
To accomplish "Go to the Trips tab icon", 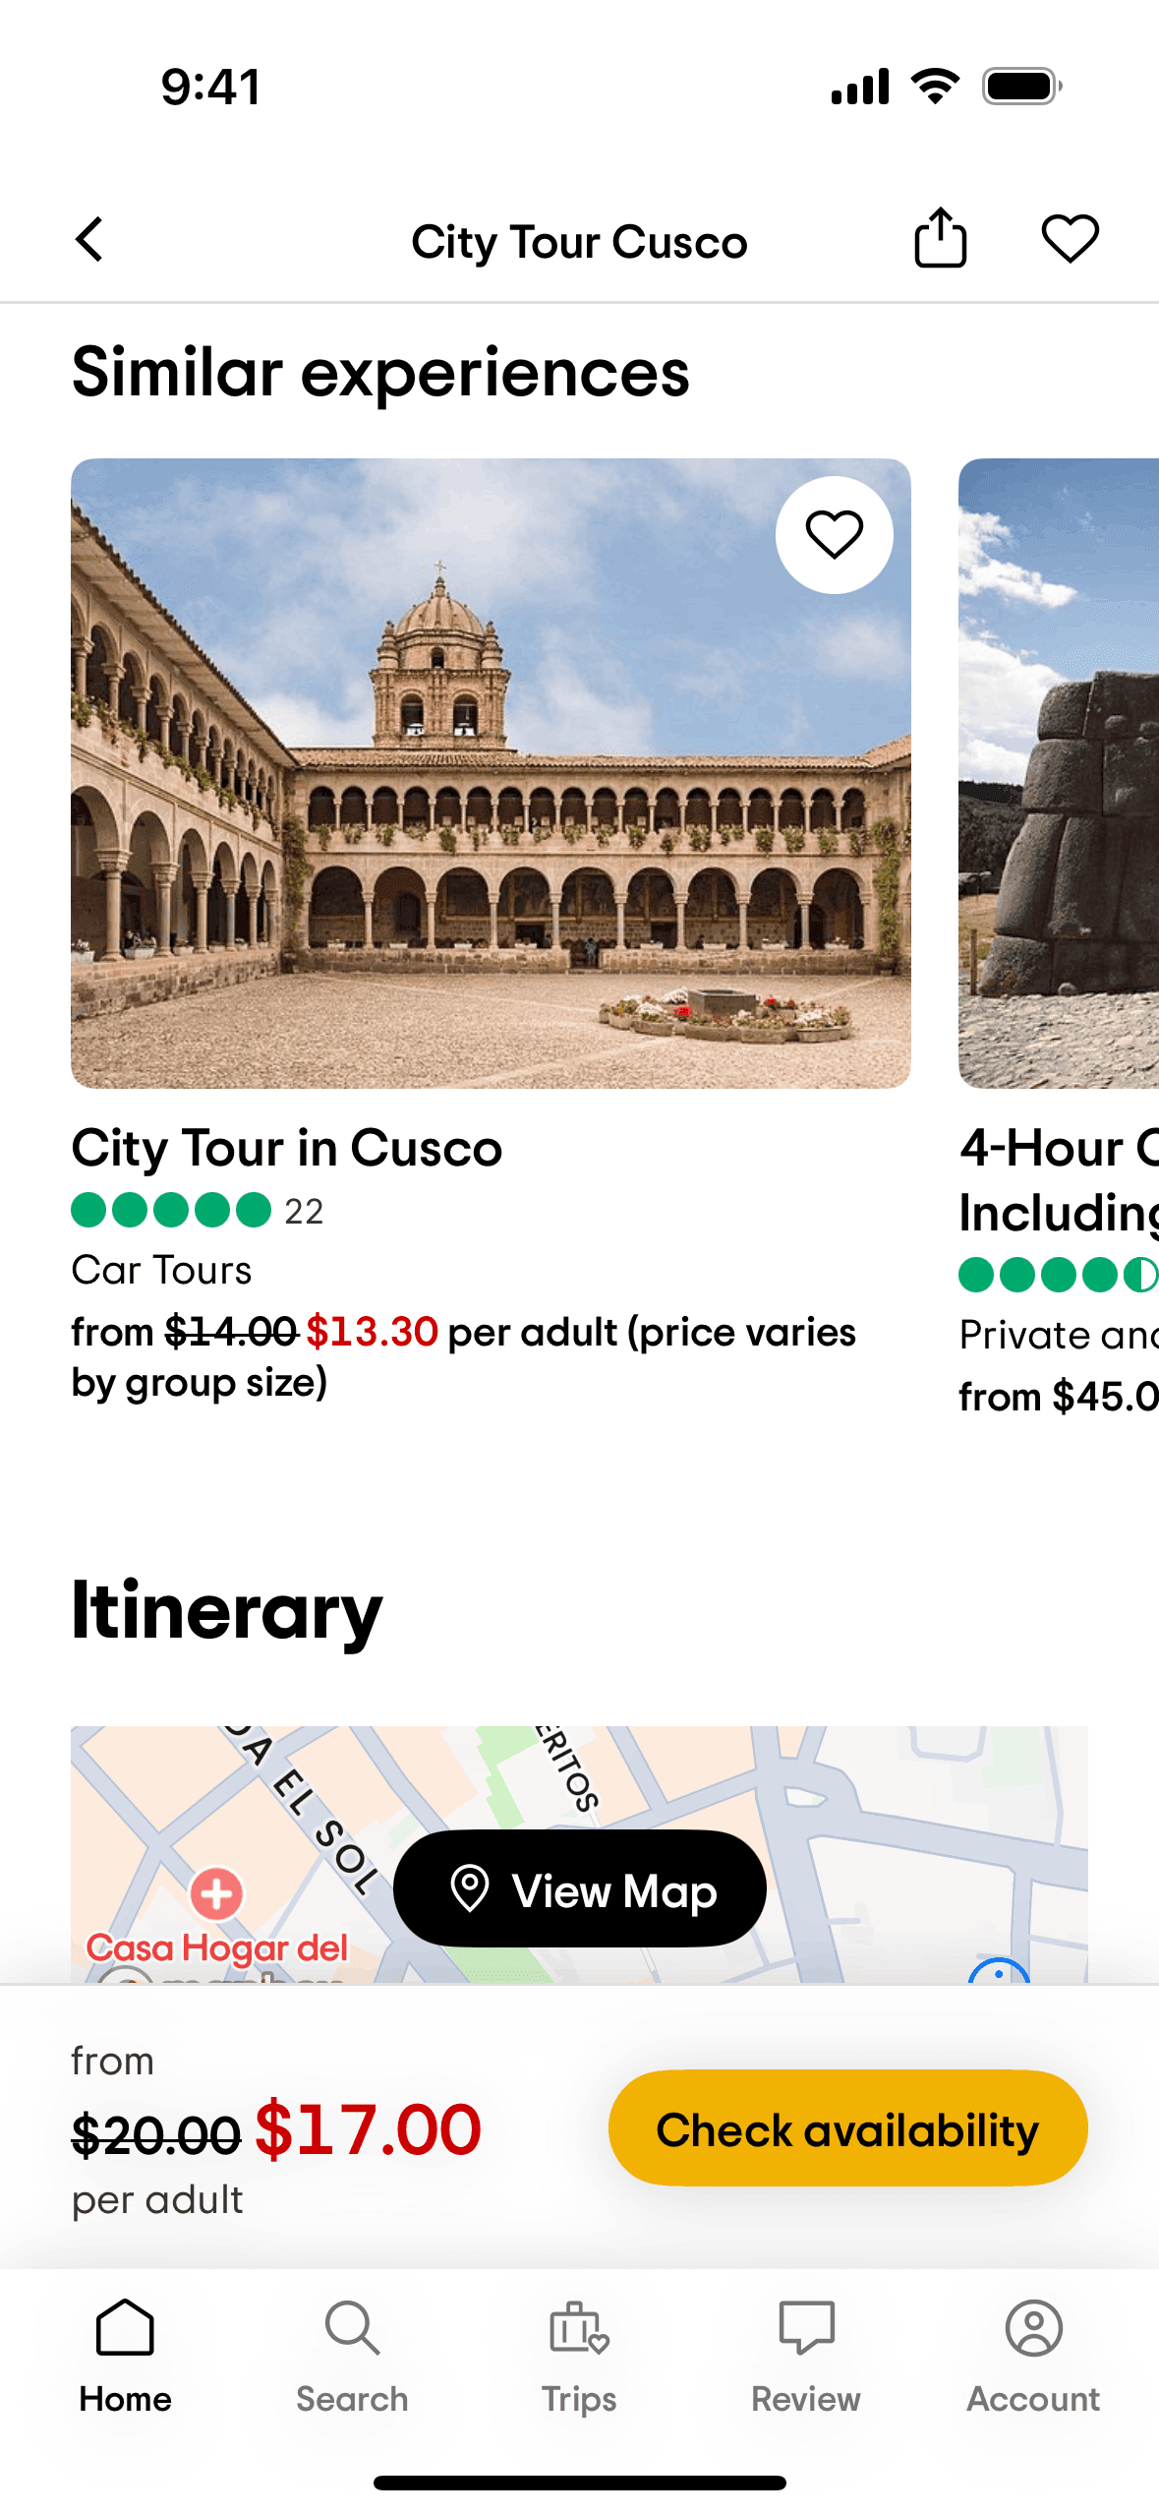I will [579, 2329].
